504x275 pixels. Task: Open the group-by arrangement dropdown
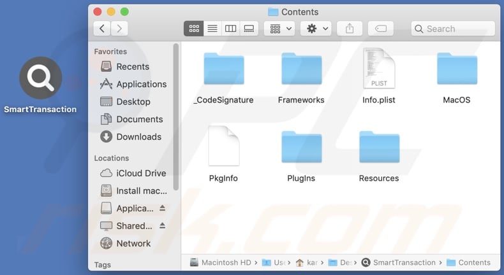pyautogui.click(x=279, y=29)
